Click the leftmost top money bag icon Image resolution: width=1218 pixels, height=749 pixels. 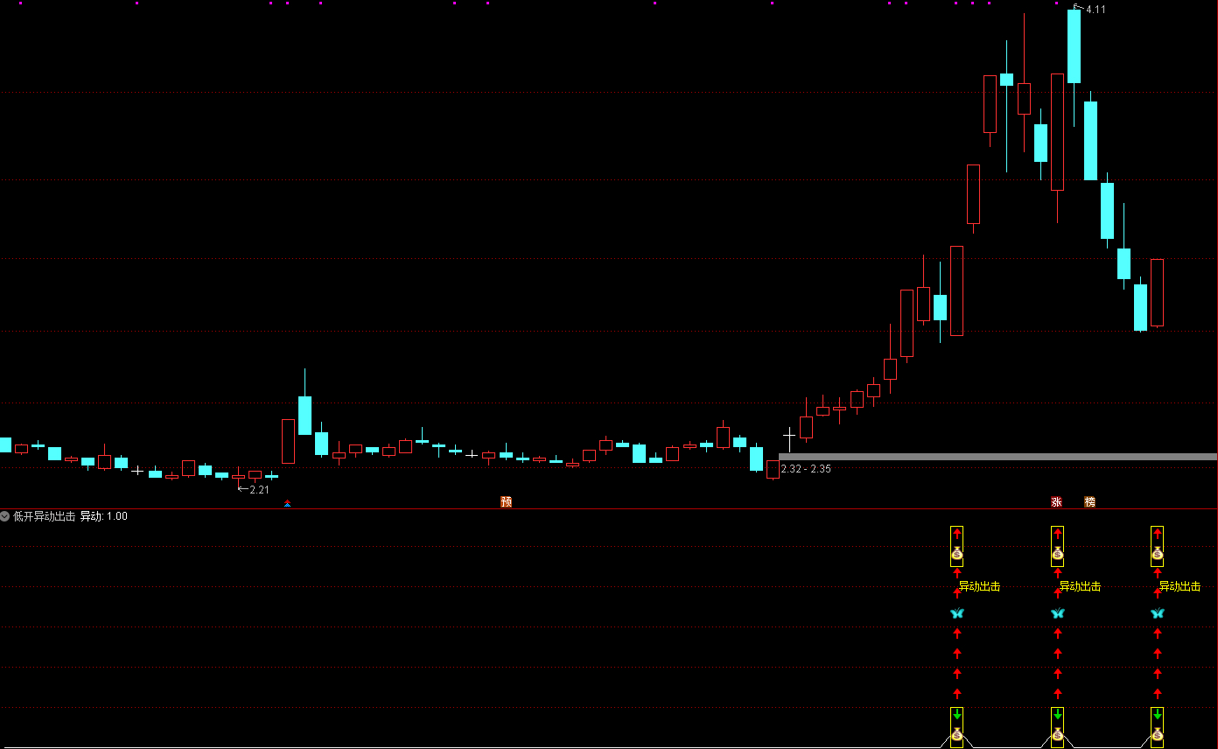coord(957,554)
